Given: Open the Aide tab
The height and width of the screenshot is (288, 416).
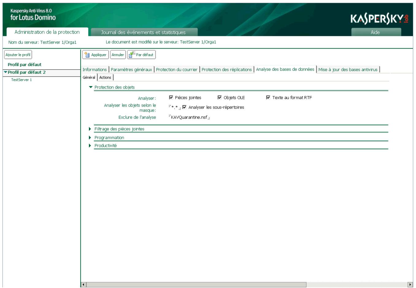Looking at the screenshot, I should click(x=376, y=32).
